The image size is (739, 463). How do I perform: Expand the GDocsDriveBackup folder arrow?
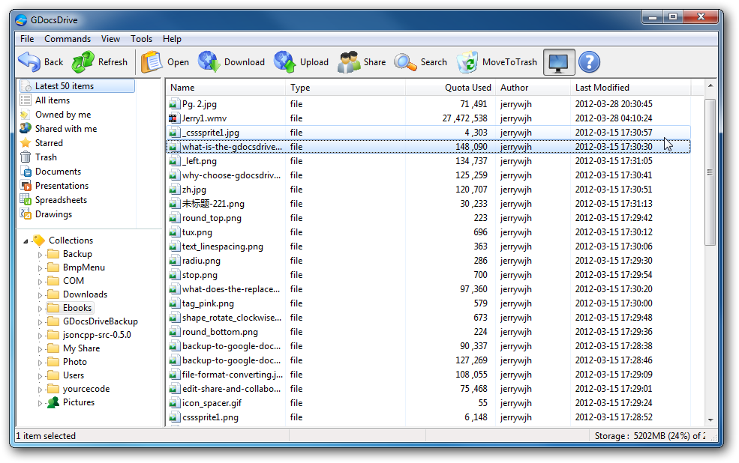[40, 322]
